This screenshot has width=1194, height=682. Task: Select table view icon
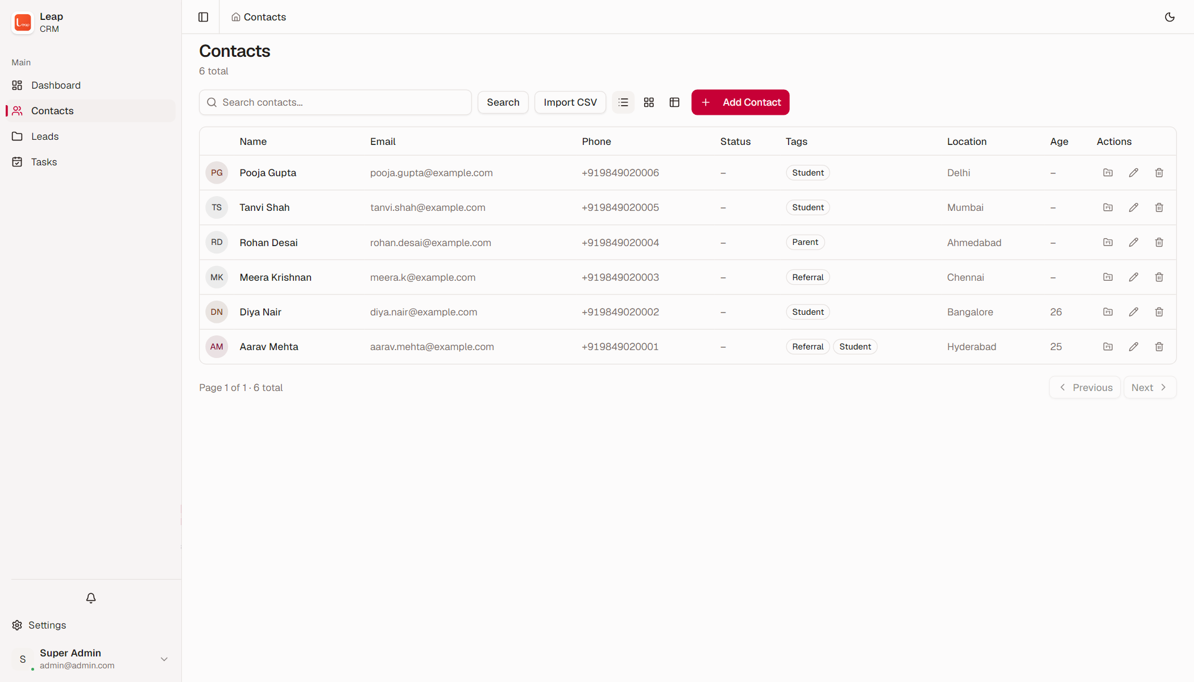674,102
